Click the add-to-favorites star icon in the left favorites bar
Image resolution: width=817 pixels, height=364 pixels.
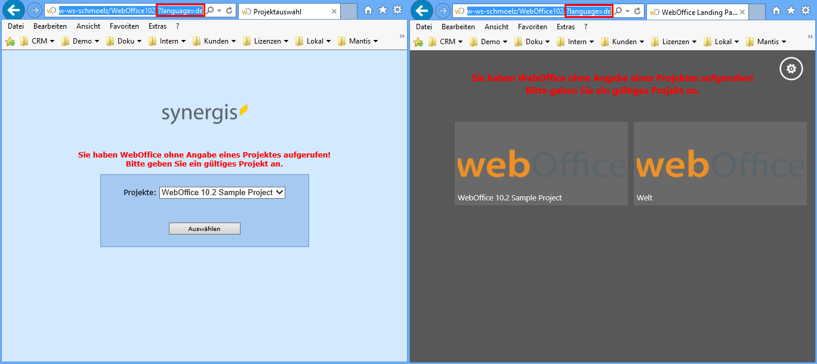(10, 41)
